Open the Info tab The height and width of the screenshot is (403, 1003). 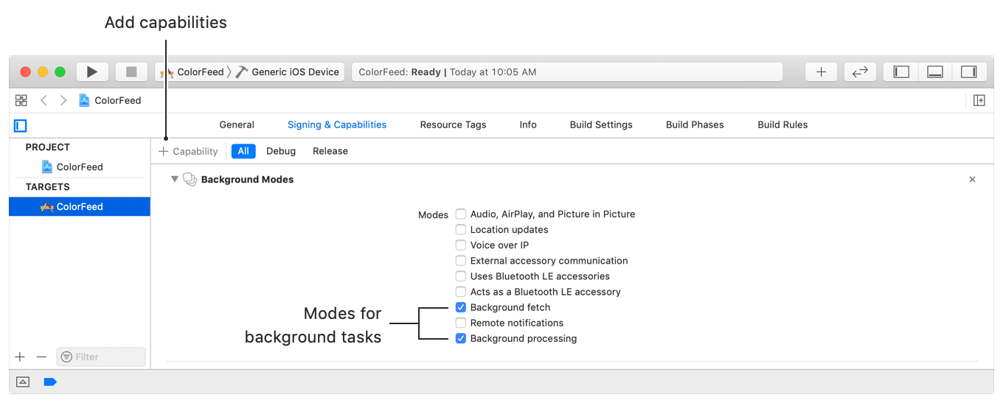pyautogui.click(x=528, y=125)
